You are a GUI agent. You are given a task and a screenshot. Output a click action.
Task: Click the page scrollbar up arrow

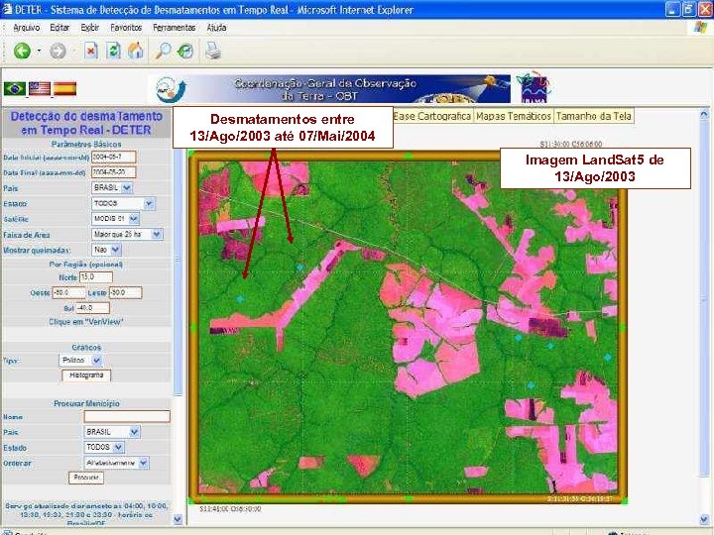704,114
